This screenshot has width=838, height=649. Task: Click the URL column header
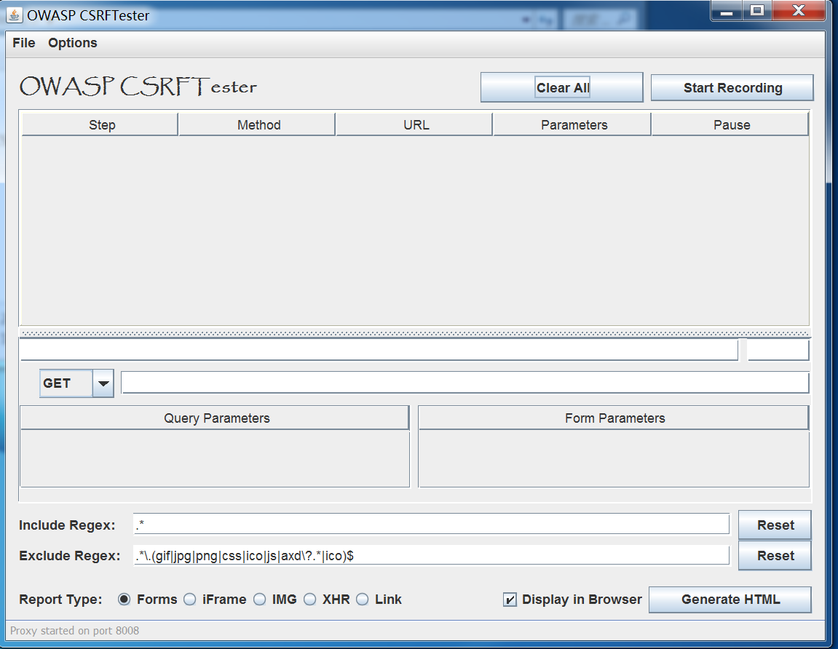pos(414,124)
